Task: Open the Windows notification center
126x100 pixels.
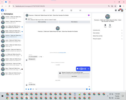Action: [x=123, y=96]
